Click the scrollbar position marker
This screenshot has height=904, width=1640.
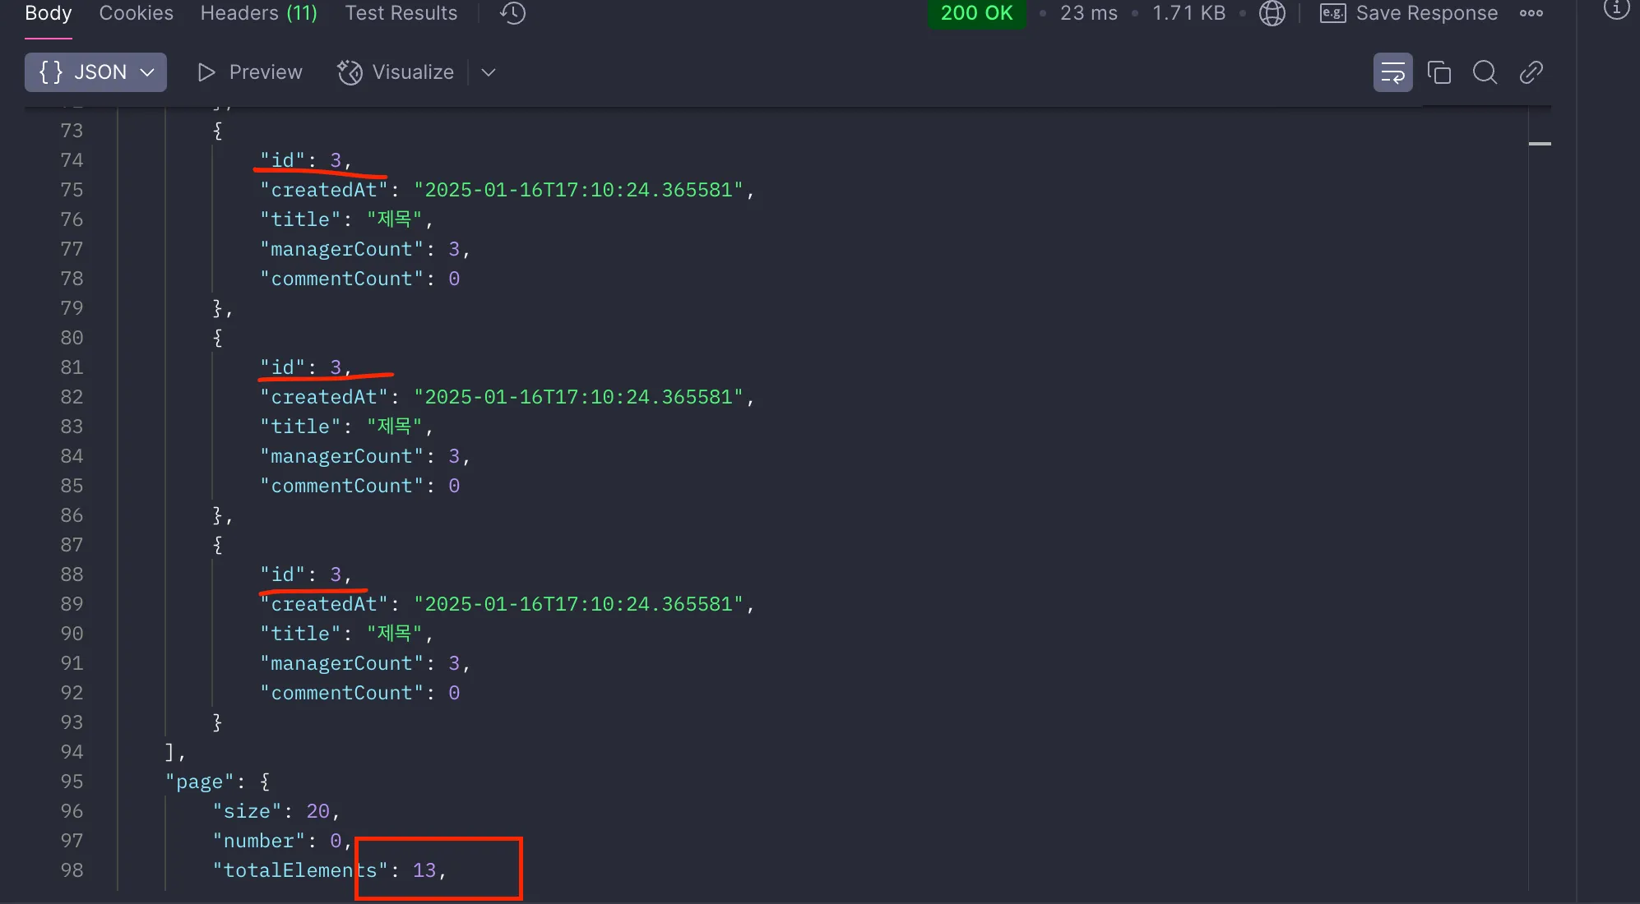1539,144
